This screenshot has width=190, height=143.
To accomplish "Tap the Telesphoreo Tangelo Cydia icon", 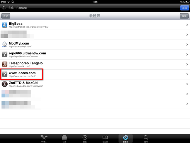I will click(x=4, y=64).
